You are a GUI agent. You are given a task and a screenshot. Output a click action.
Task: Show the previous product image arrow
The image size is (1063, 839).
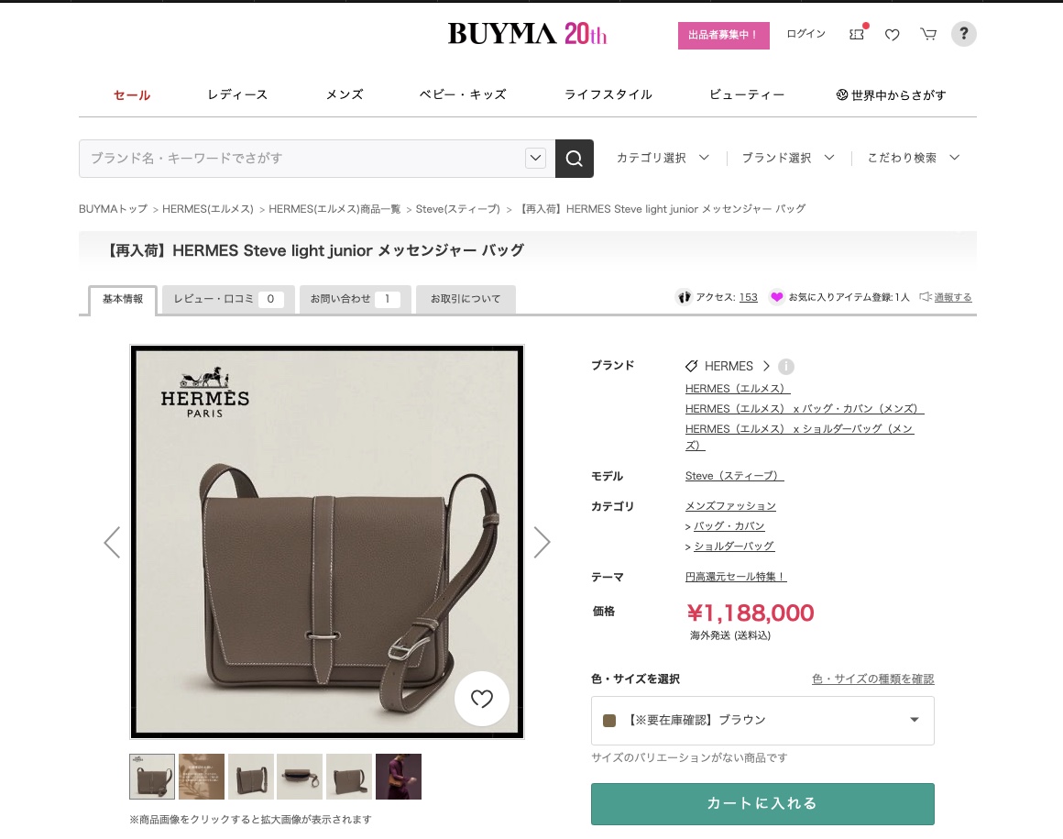coord(112,542)
